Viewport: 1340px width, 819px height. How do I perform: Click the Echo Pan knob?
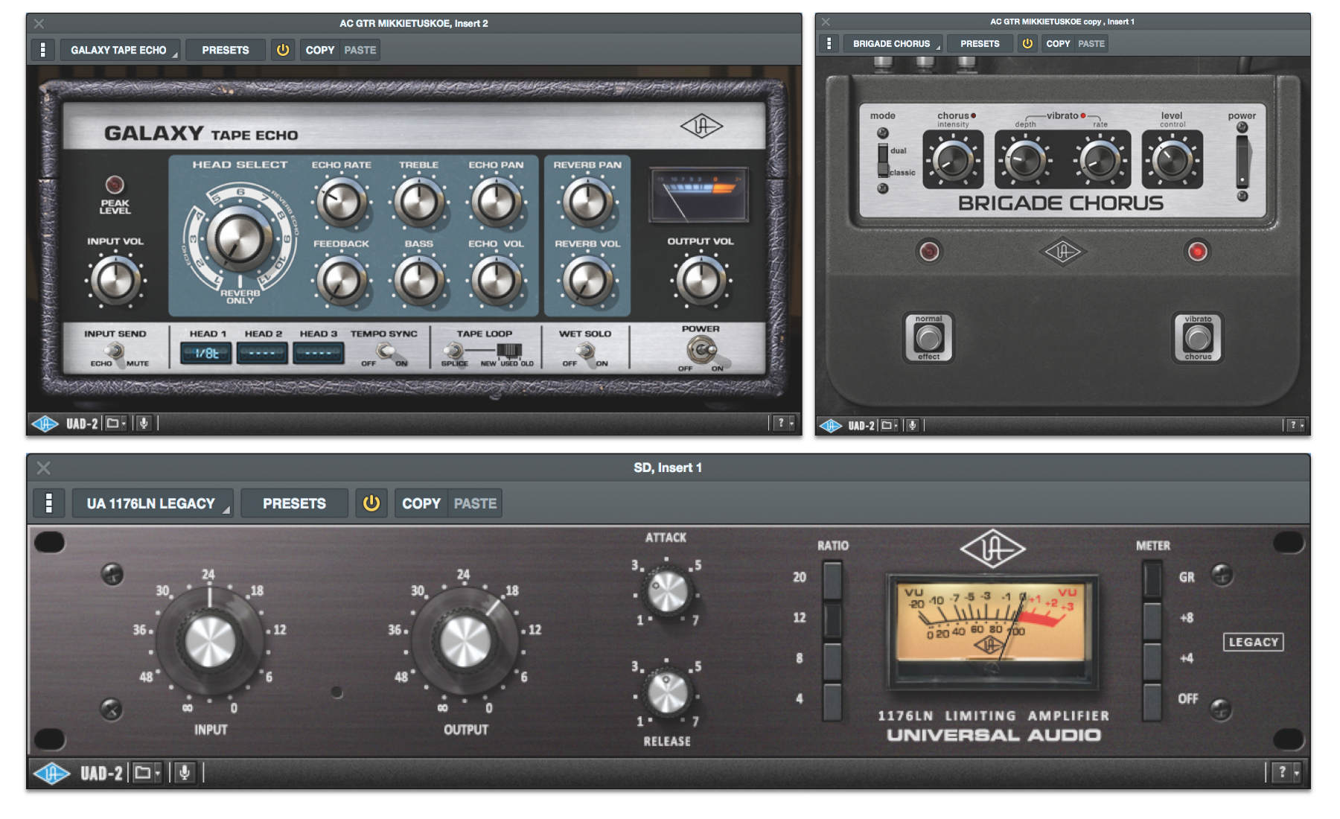pyautogui.click(x=496, y=203)
